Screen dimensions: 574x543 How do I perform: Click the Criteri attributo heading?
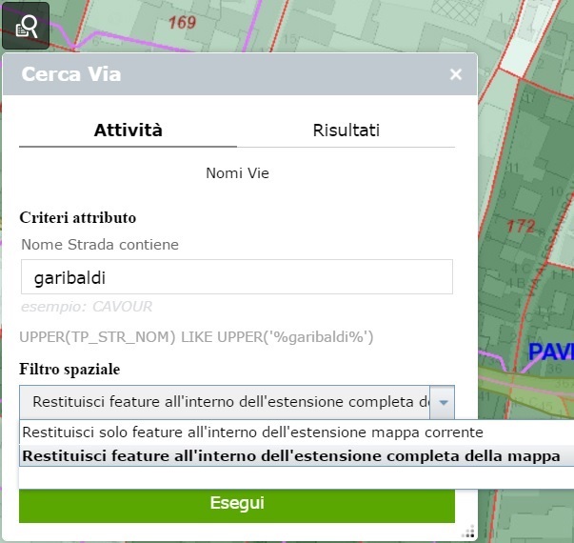point(78,217)
